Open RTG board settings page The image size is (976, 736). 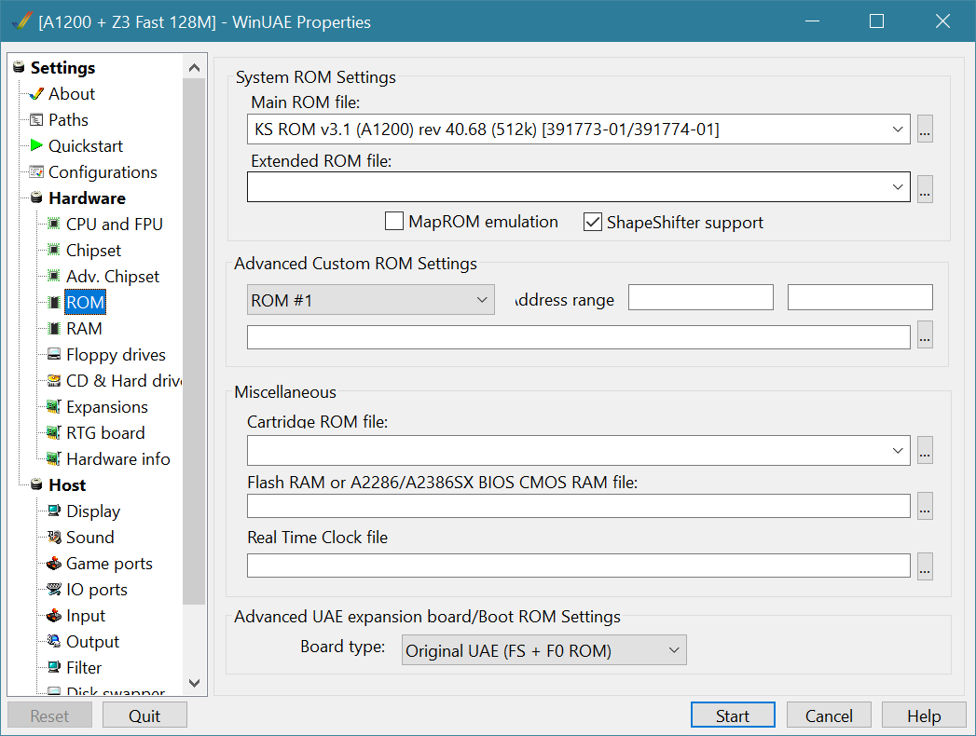click(x=105, y=433)
